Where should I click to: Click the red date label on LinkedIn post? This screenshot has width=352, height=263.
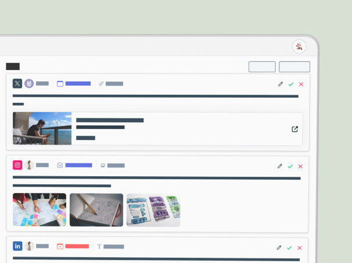77,246
